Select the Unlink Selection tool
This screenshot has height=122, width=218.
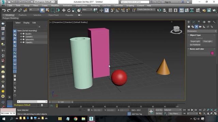coord(20,10)
